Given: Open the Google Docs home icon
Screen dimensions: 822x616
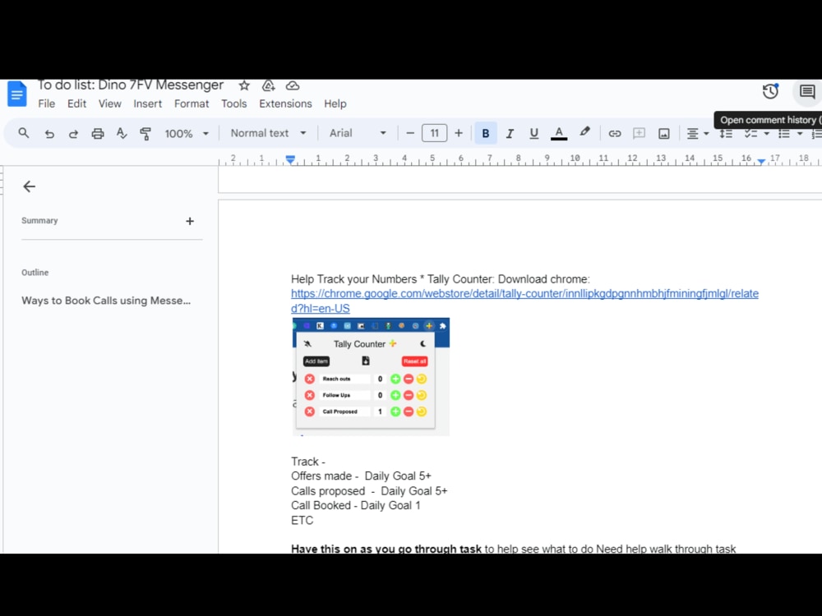Looking at the screenshot, I should click(16, 94).
